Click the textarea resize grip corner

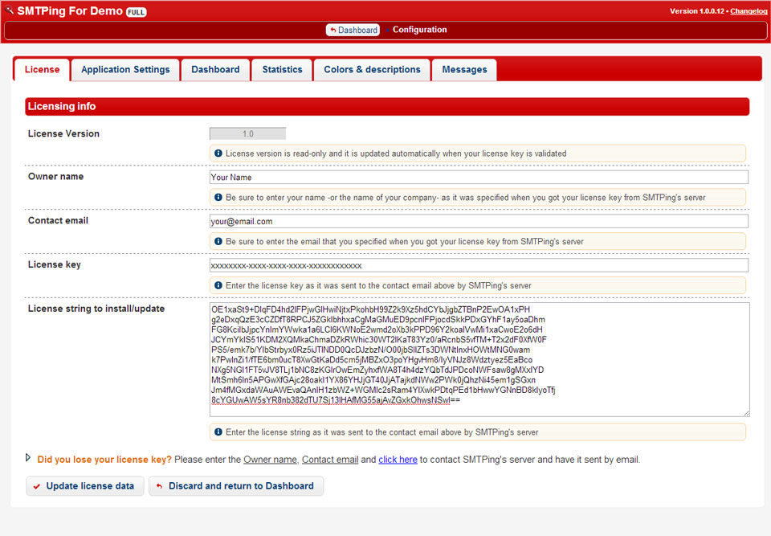[x=746, y=413]
